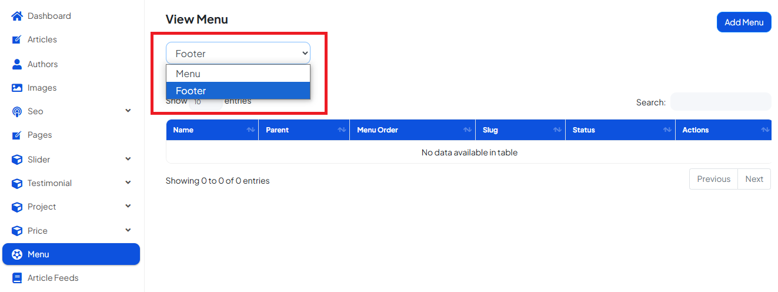Click the Article Feeds book icon

(17, 278)
